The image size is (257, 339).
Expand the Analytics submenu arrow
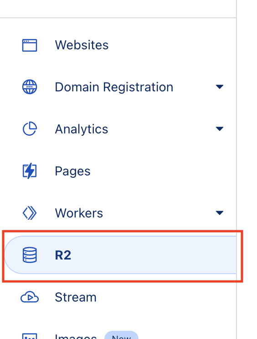pos(220,129)
